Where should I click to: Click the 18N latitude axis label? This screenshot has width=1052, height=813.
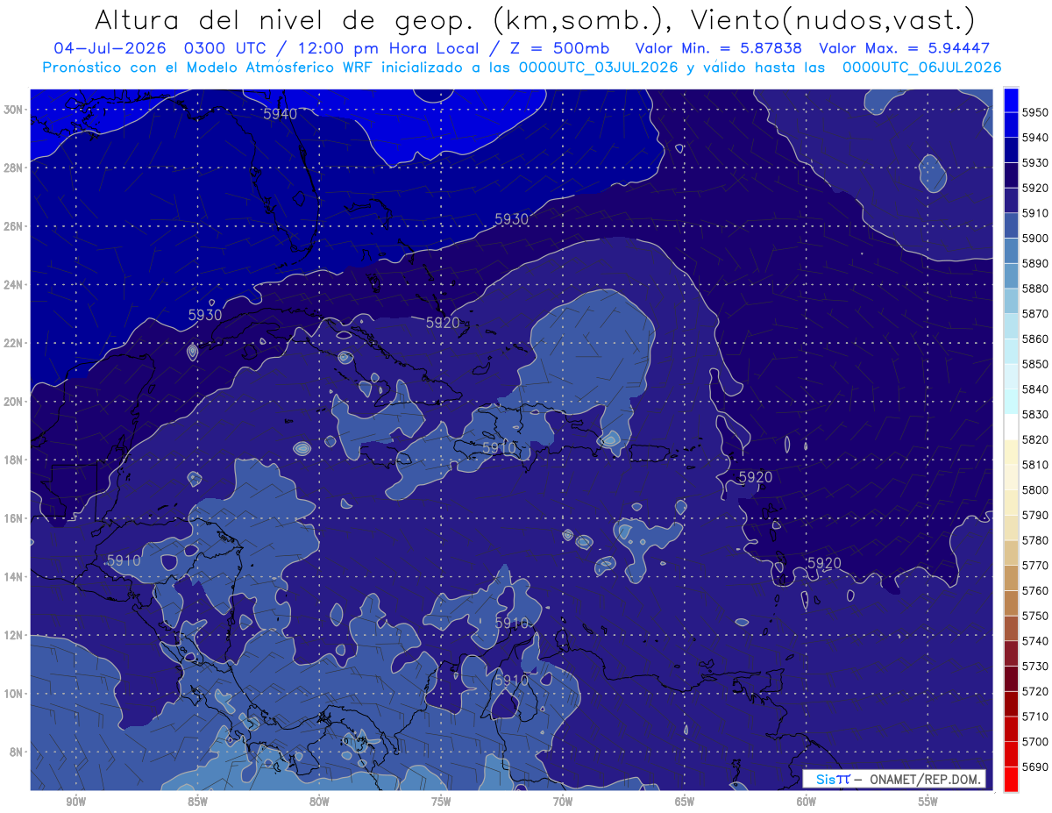[13, 460]
